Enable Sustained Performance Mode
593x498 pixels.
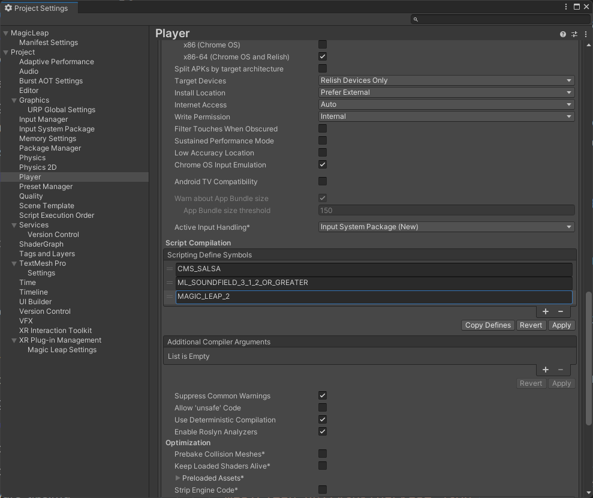(x=323, y=140)
